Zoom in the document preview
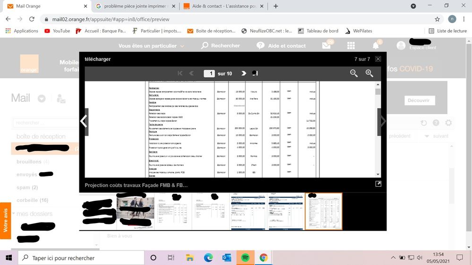The width and height of the screenshot is (472, 265). point(369,73)
